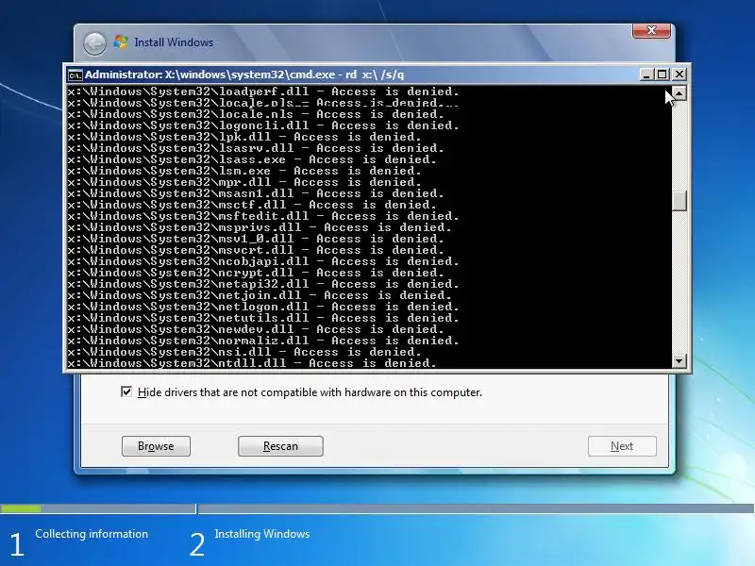Screen dimensions: 755x566
Task: Click the netjoin.dll access denied line
Action: click(x=260, y=295)
